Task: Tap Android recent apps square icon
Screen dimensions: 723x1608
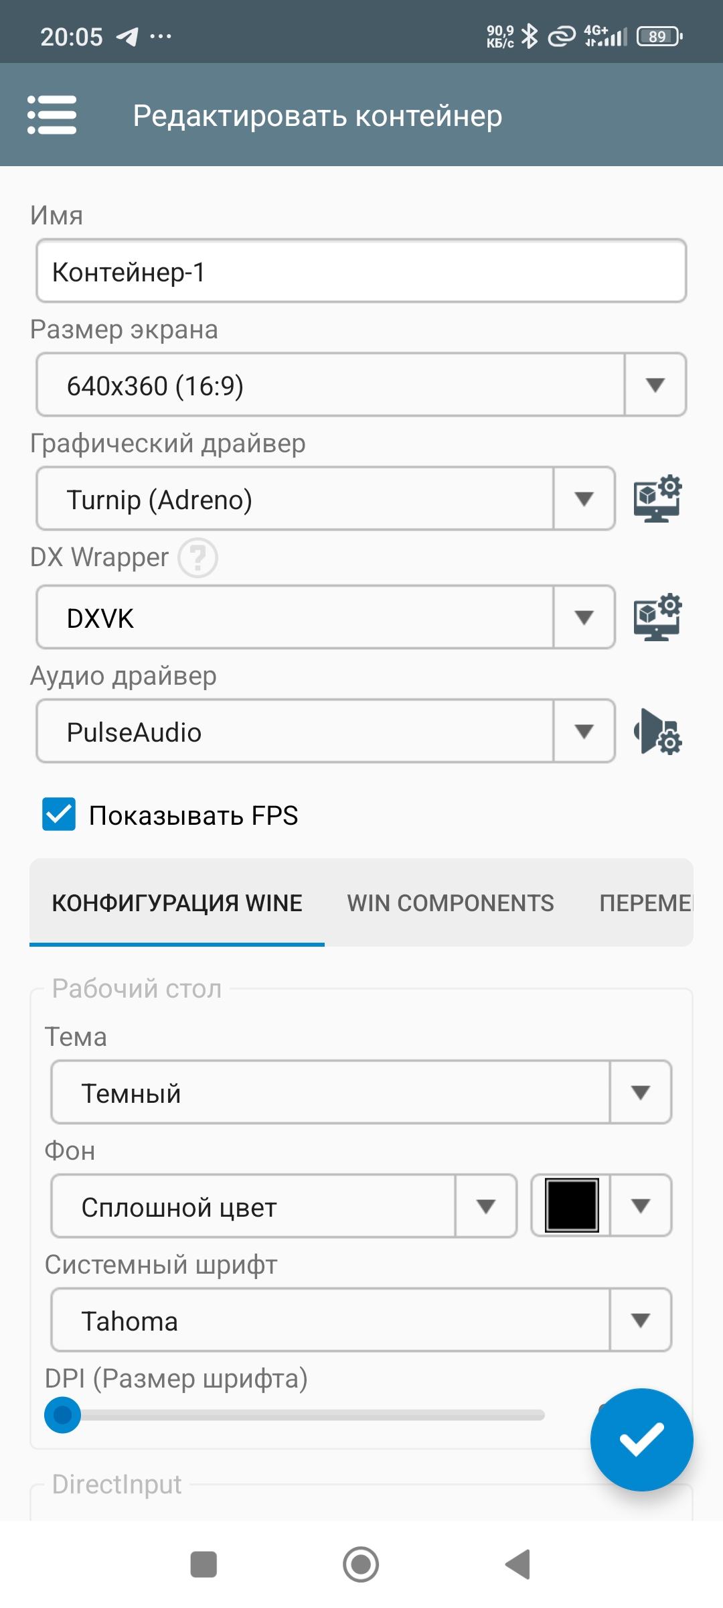Action: point(204,1564)
